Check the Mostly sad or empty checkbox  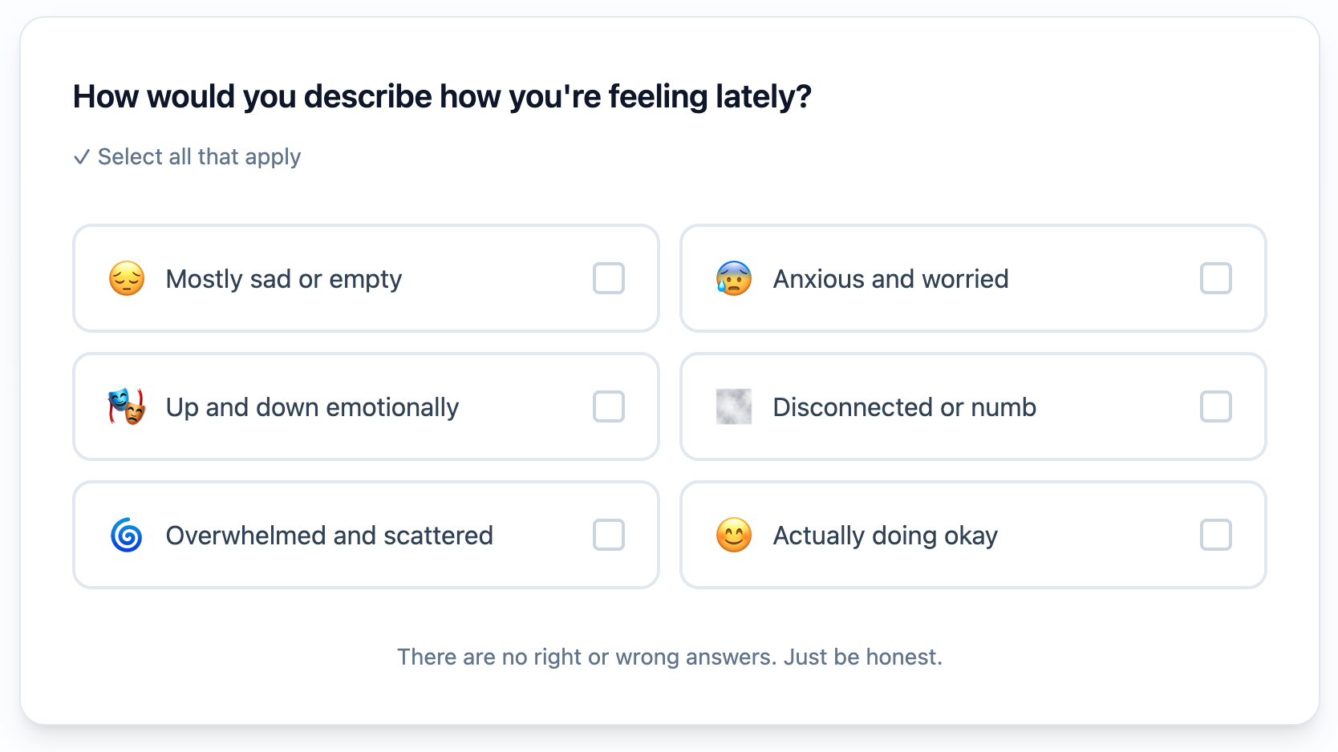coord(609,278)
